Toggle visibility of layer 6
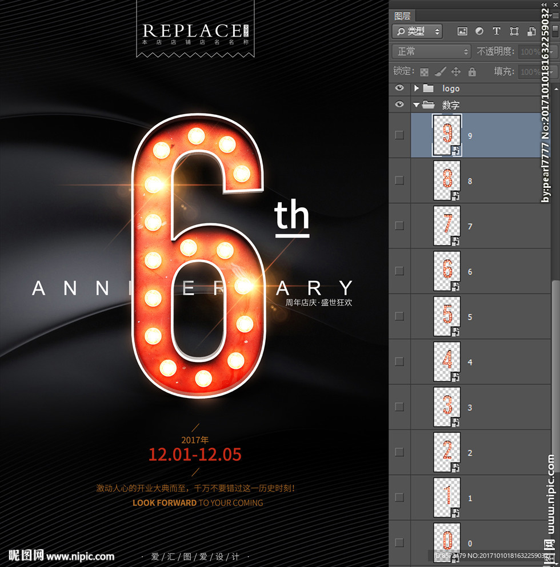 pyautogui.click(x=399, y=271)
